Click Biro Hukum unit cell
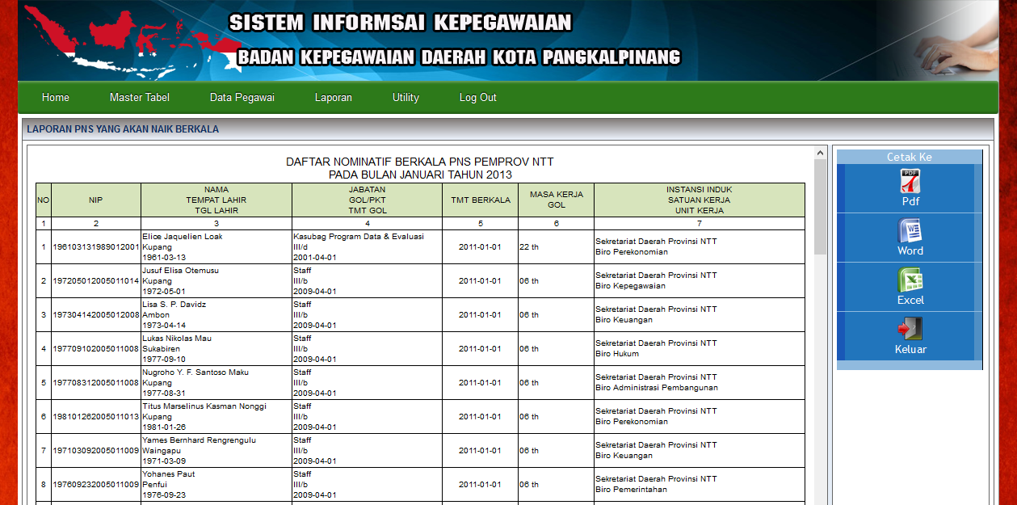This screenshot has width=1017, height=505. pos(617,354)
